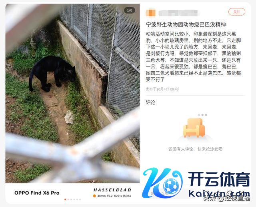Select the last carousel pagination dot

(x=80, y=199)
